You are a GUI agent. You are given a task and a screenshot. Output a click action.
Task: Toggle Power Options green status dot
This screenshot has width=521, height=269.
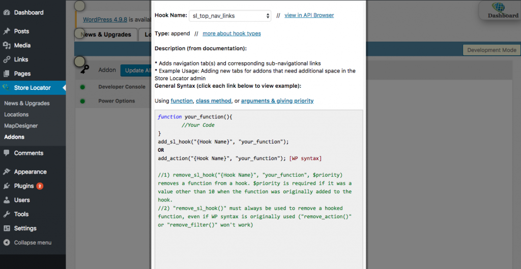tap(82, 101)
